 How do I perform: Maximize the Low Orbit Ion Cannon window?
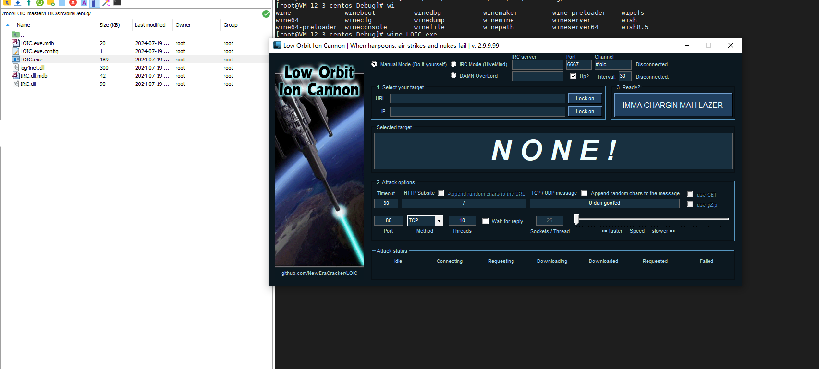click(x=709, y=45)
